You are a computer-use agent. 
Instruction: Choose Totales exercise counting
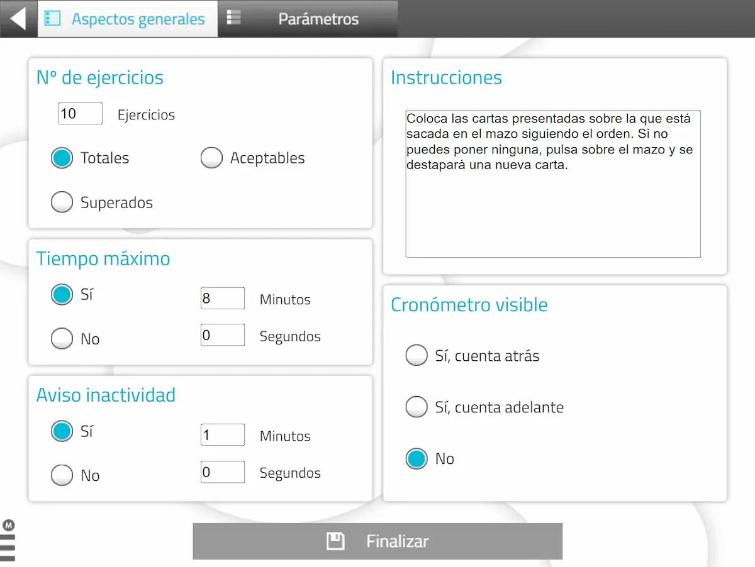click(x=62, y=158)
